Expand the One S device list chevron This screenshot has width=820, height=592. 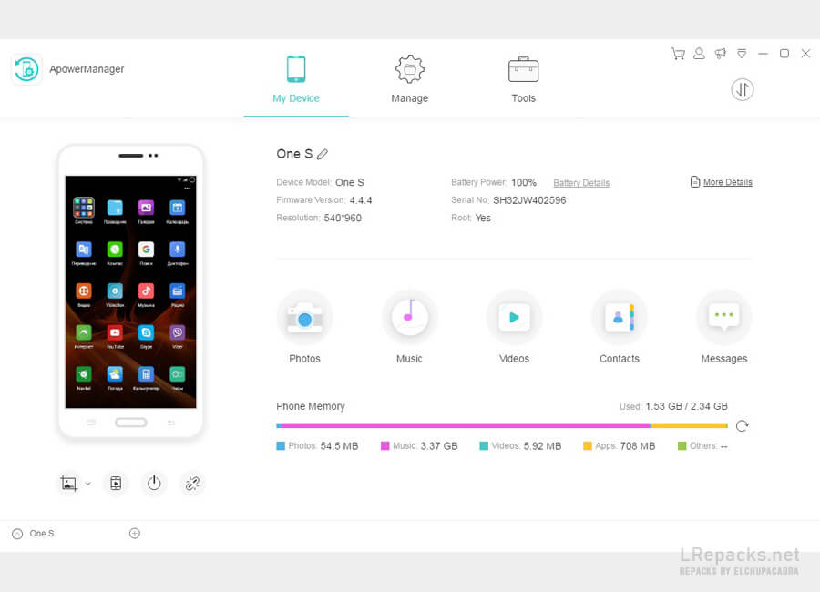tap(17, 534)
